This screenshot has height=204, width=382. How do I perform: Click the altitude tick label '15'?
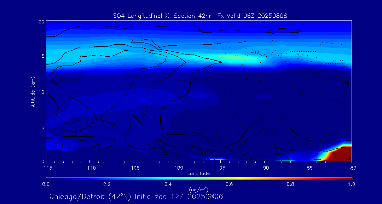(41, 56)
